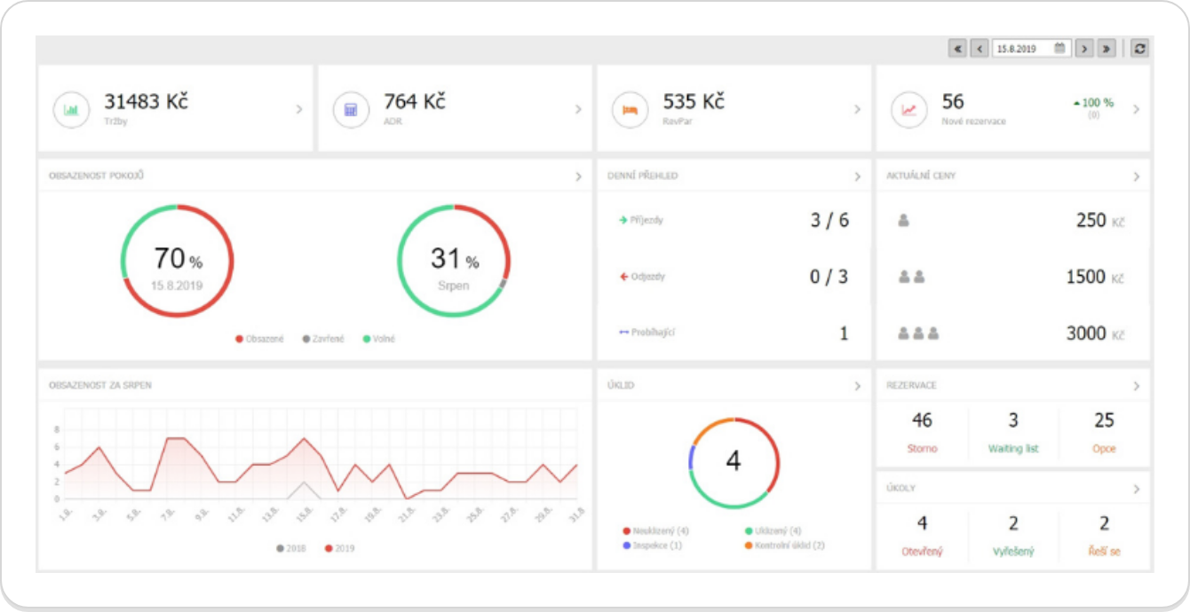
Task: Click the date field showing 15.8.2019
Action: pyautogui.click(x=1021, y=49)
